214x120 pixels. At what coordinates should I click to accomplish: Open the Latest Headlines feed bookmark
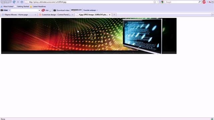(38, 6)
